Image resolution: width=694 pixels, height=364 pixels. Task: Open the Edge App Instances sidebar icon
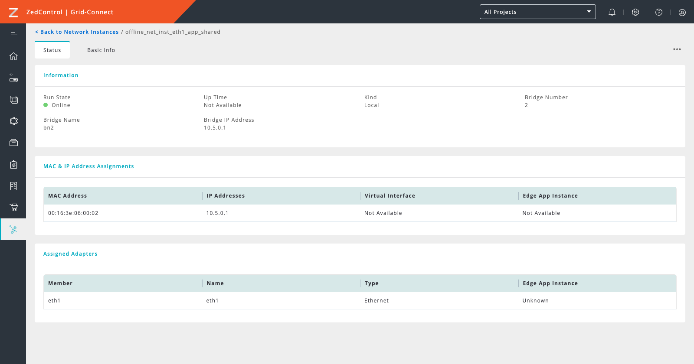click(x=14, y=100)
